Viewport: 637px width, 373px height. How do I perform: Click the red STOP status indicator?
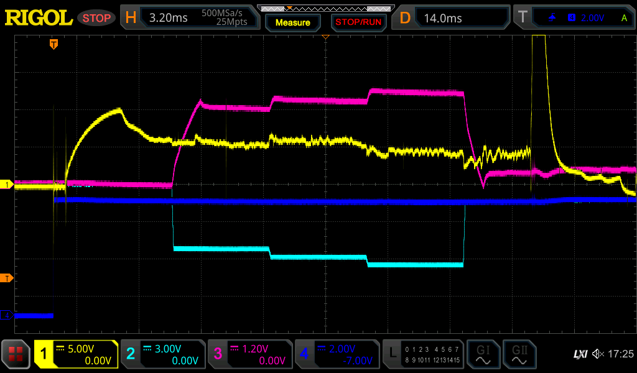(96, 18)
